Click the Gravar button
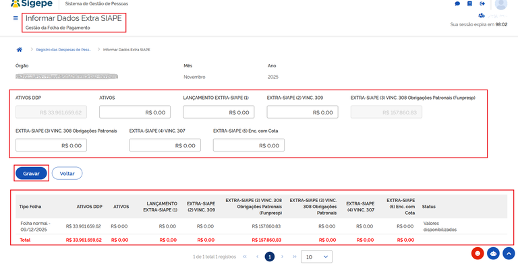The image size is (518, 264). 32,173
